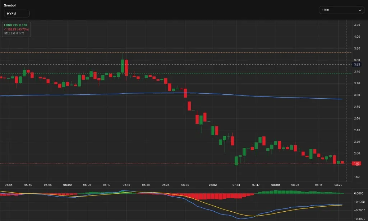Click the 3.40 price axis label
This screenshot has height=221, width=368.
click(357, 72)
